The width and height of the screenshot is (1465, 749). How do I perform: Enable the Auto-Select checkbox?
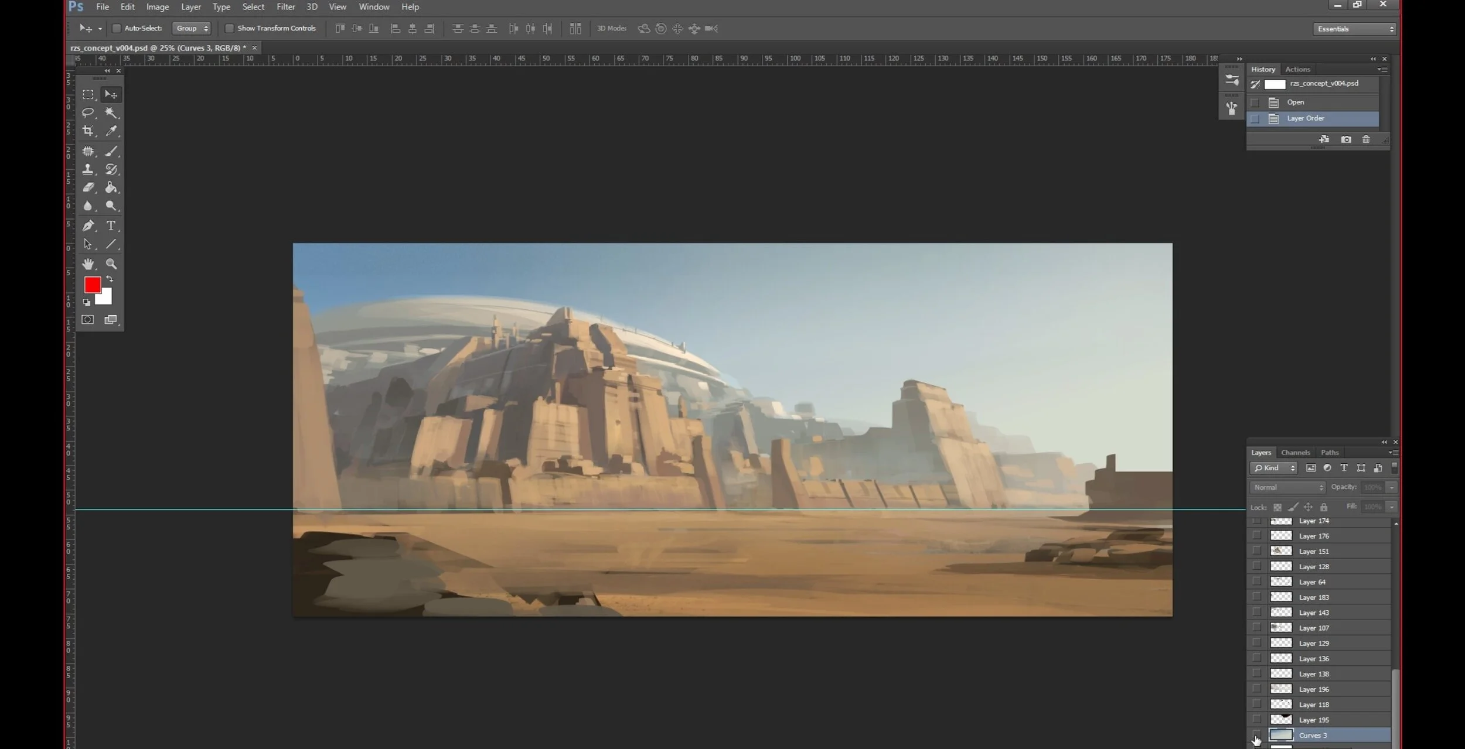point(117,28)
